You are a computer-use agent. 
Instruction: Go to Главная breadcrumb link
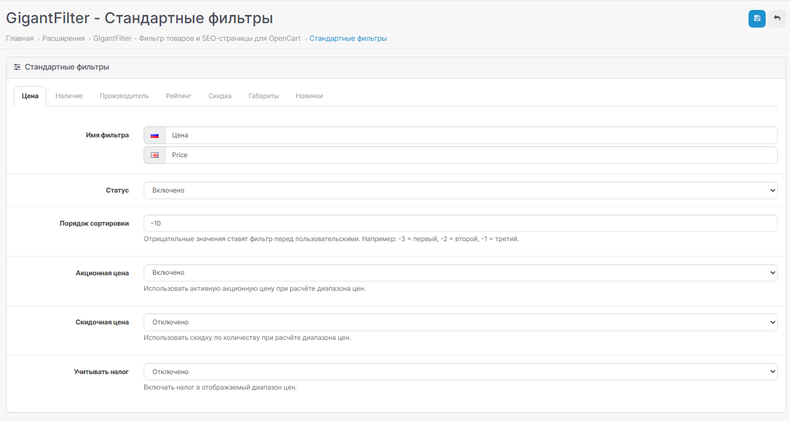(x=20, y=39)
